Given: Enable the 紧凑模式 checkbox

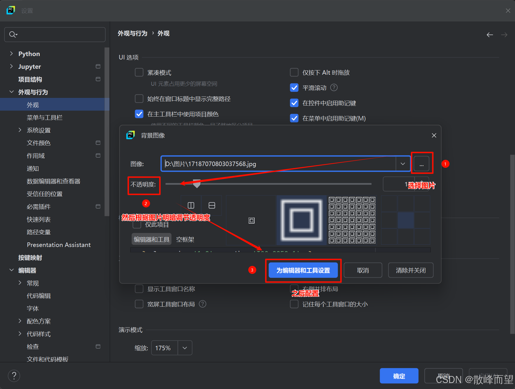Looking at the screenshot, I should 139,72.
